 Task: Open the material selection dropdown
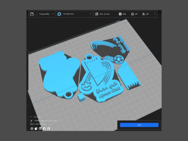[x=74, y=14]
